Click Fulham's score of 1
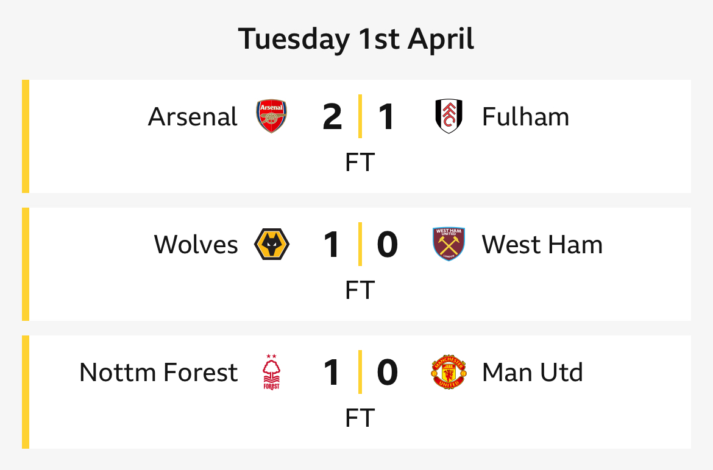Screen dimensions: 713x470 coord(386,117)
